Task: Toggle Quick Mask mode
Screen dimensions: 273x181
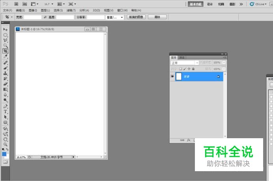Action: coord(6,162)
